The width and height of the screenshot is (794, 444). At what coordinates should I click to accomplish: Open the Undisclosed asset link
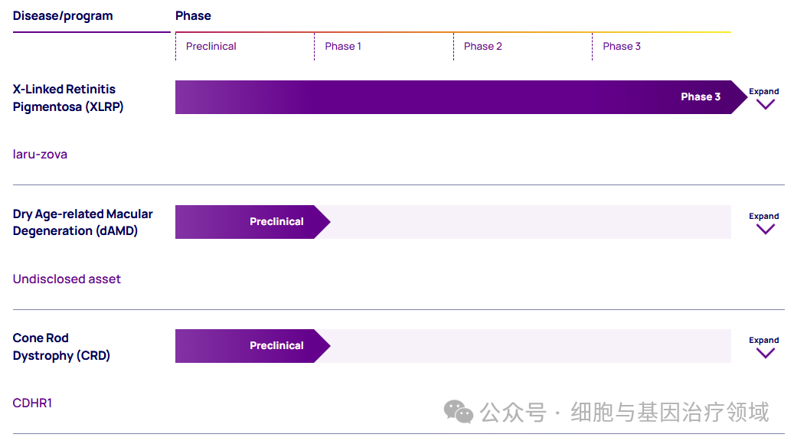coord(67,279)
